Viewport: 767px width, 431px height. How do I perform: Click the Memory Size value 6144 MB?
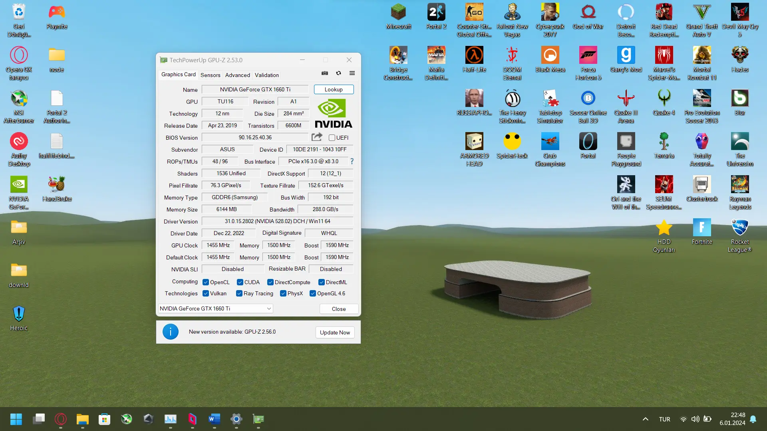[227, 209]
